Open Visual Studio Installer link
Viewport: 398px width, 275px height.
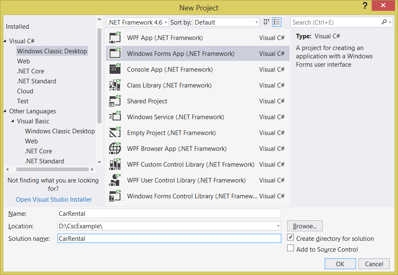(53, 199)
